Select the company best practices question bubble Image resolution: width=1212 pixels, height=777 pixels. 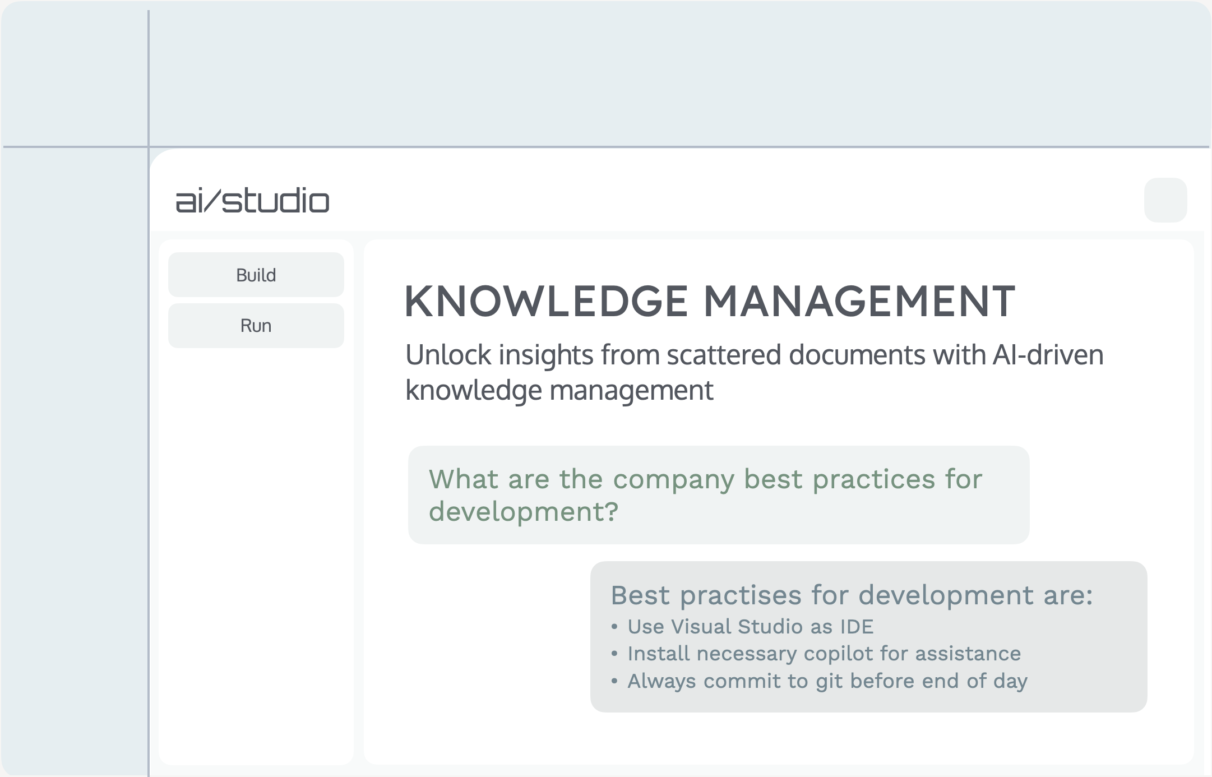[718, 494]
